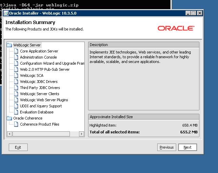Click the command prompt java command line
The height and width of the screenshot is (173, 218).
point(39,5)
